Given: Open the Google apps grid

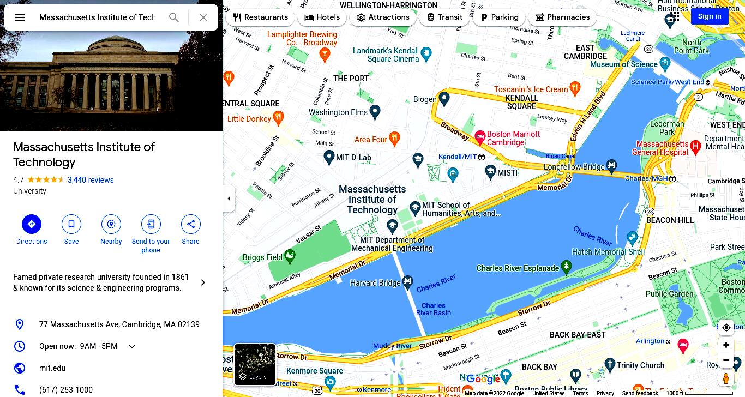Looking at the screenshot, I should point(674,16).
